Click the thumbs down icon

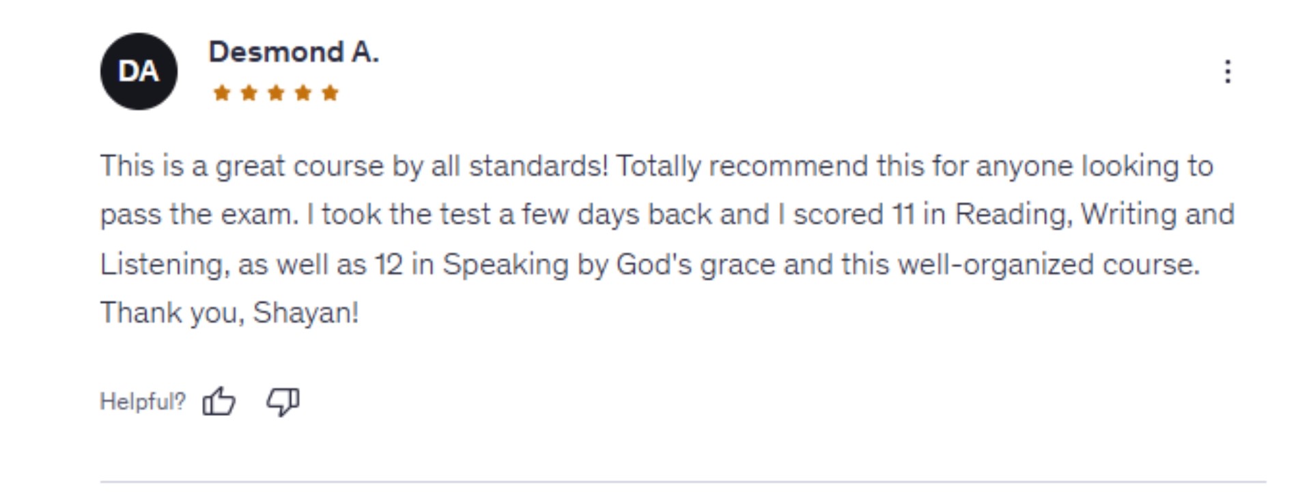pos(283,401)
